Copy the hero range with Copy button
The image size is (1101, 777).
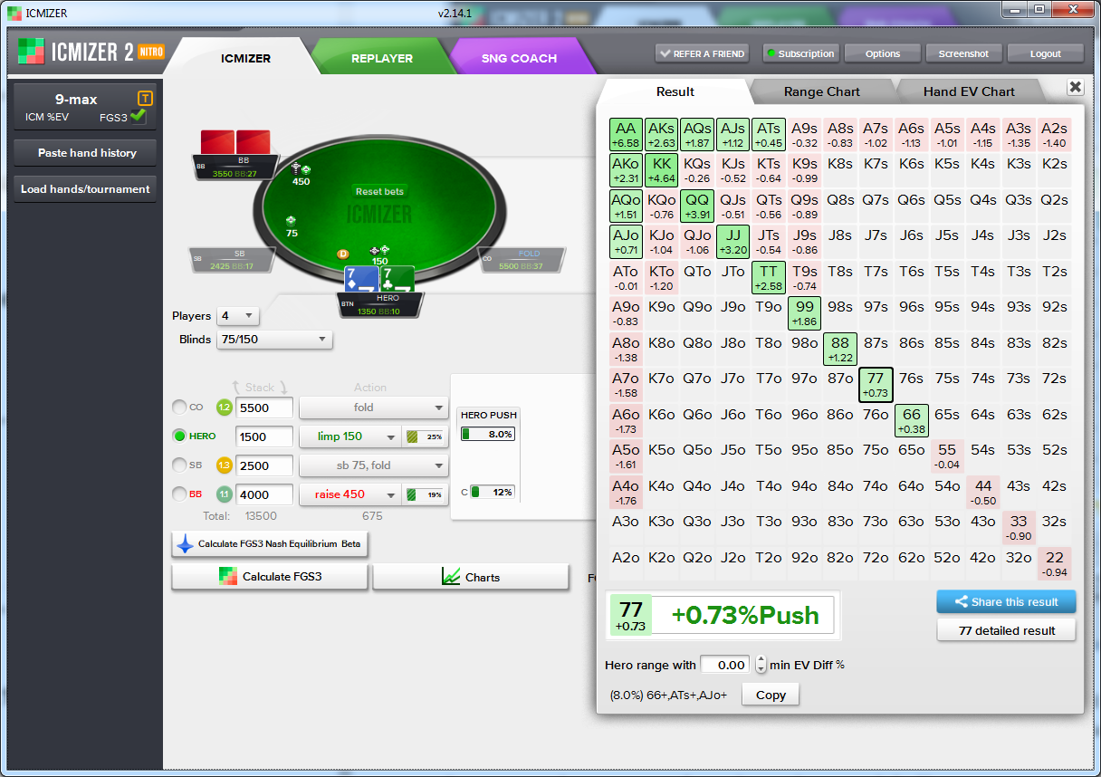771,695
